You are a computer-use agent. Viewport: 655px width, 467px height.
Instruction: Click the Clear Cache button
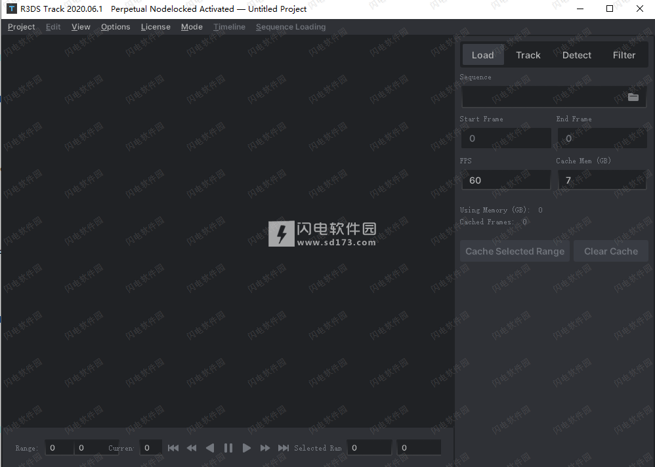(x=611, y=251)
